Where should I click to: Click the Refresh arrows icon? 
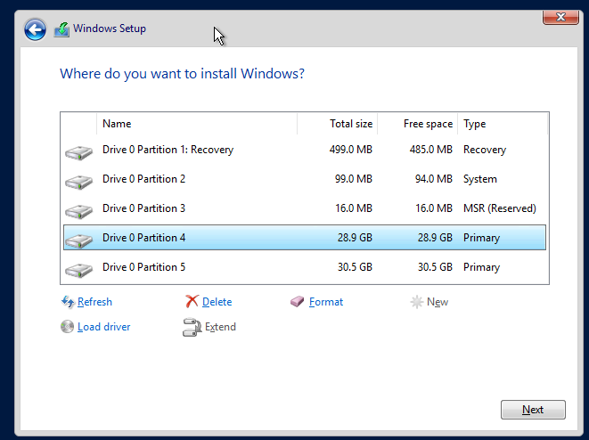[68, 302]
